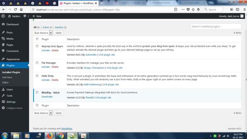Click the top Apply button
This screenshot has height=139, width=247.
(x=58, y=33)
